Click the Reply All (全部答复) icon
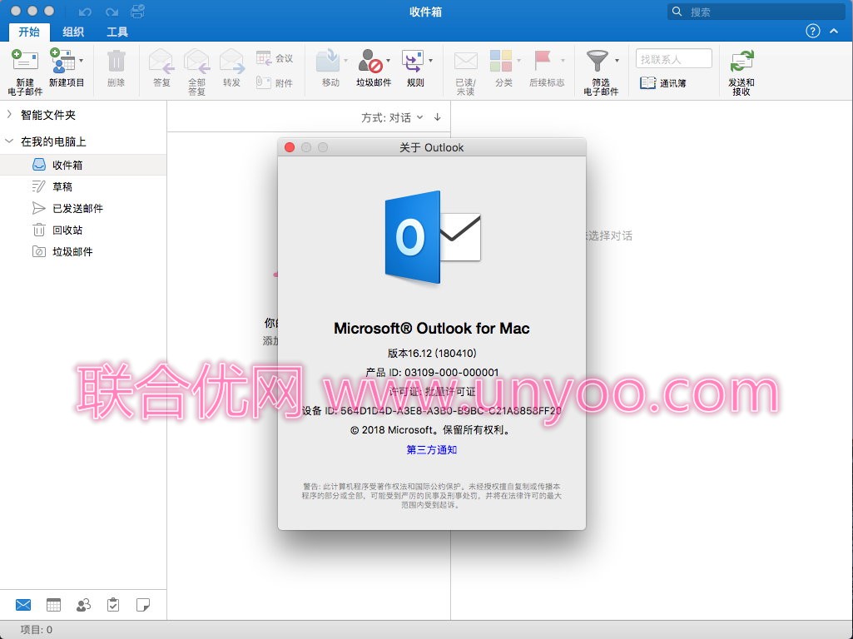Viewport: 853px width, 639px height. (x=196, y=61)
